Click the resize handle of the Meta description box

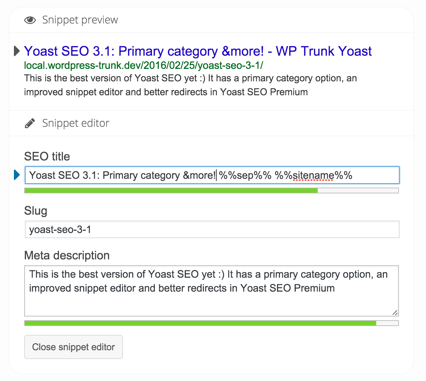point(395,312)
